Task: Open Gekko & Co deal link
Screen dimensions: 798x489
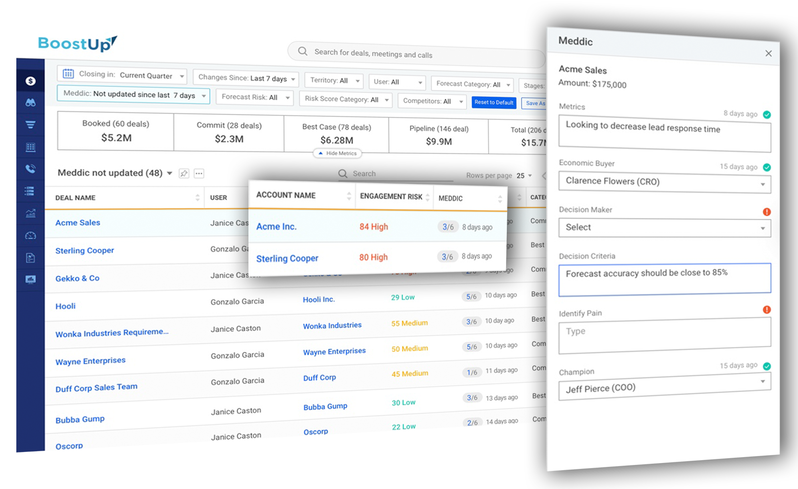Action: (77, 278)
